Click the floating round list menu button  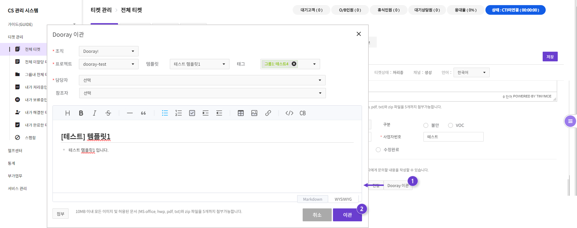click(570, 121)
